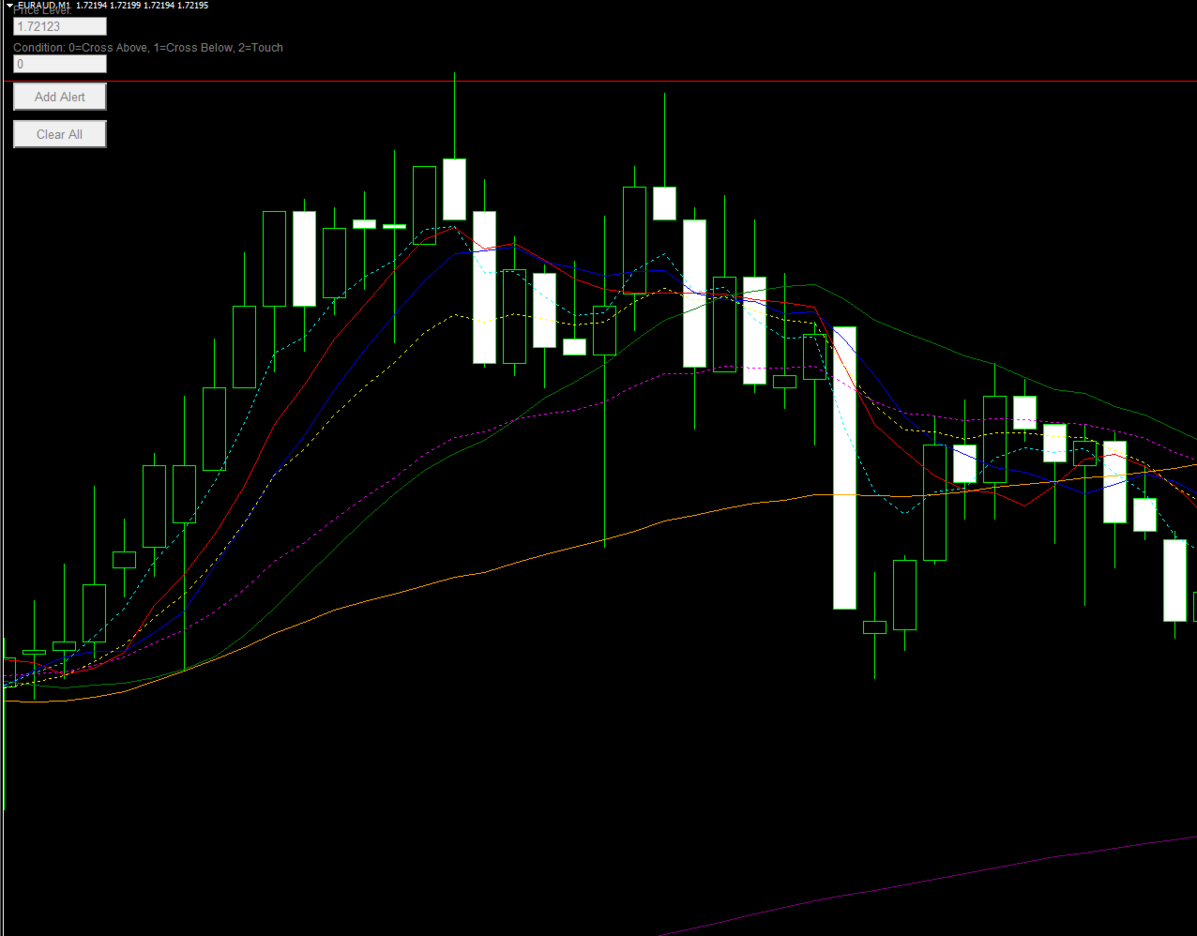Click the Condition input field showing 0

pyautogui.click(x=59, y=64)
